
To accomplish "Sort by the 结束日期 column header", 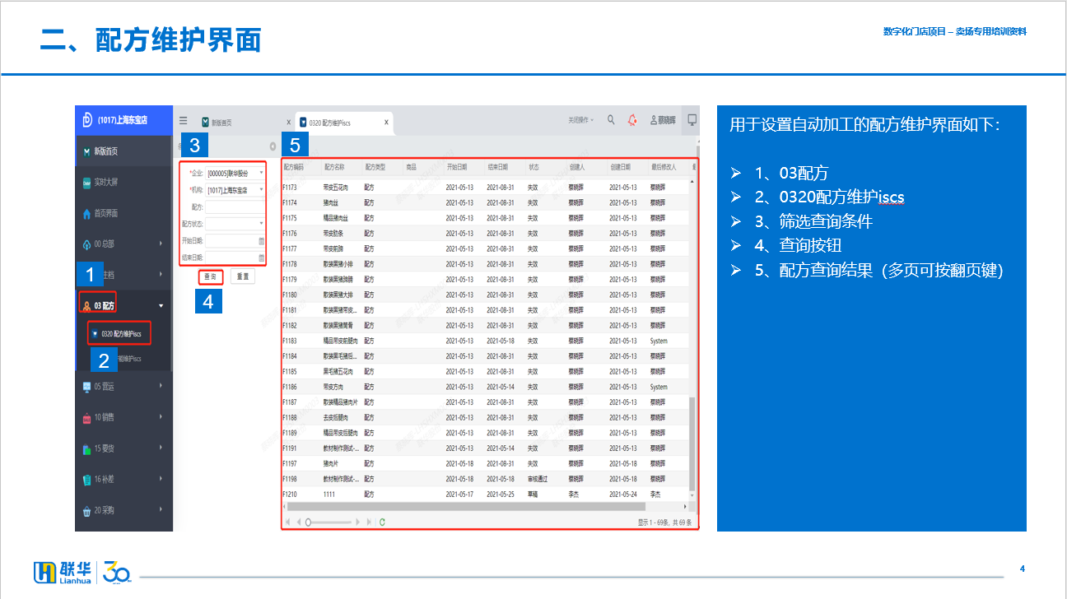I will click(x=505, y=167).
